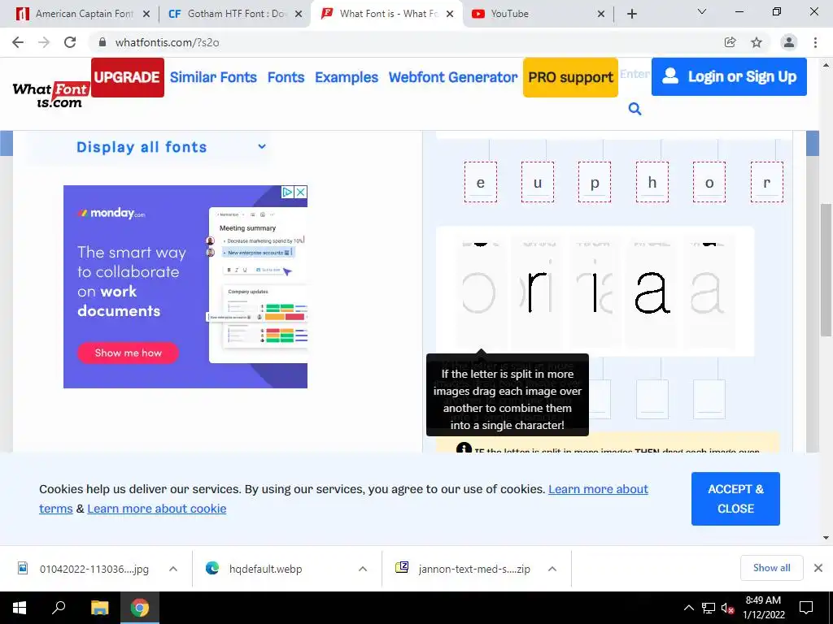
Task: Open the WhatFontIs.com logo home link
Action: pyautogui.click(x=50, y=96)
